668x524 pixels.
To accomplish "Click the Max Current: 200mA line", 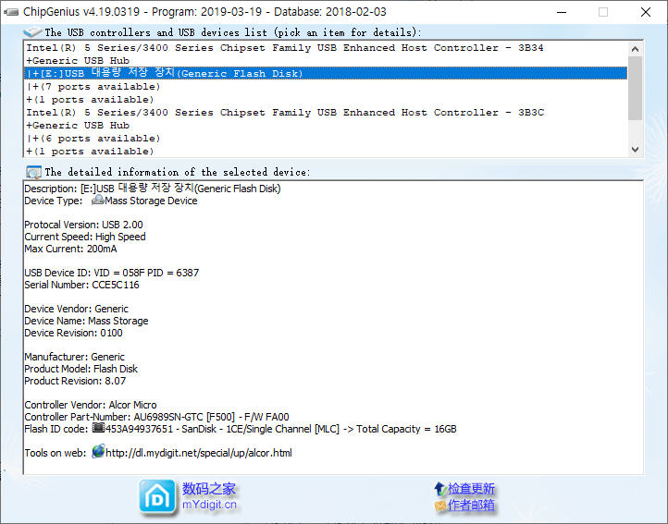I will point(70,249).
